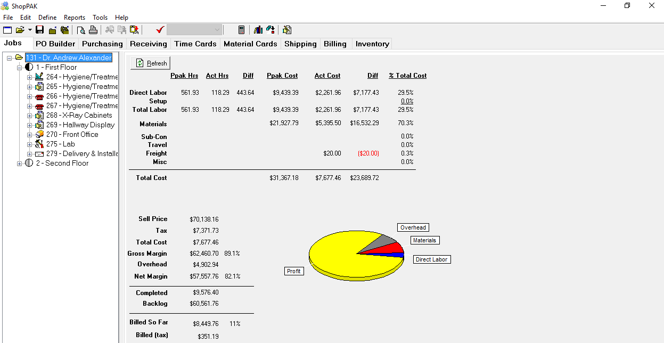Expand the 2 - Second Floor node
Viewport: 664px width, 343px height.
coord(20,164)
